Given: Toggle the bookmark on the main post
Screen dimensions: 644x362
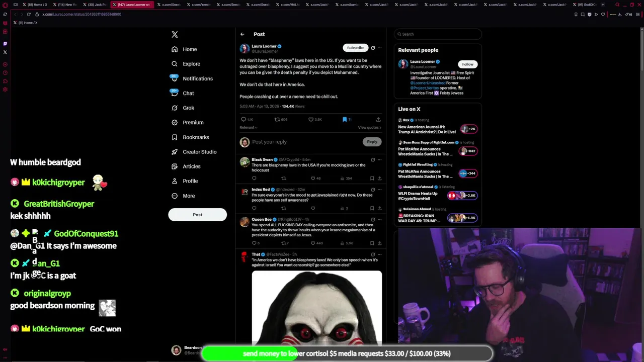Looking at the screenshot, I should coord(345,119).
